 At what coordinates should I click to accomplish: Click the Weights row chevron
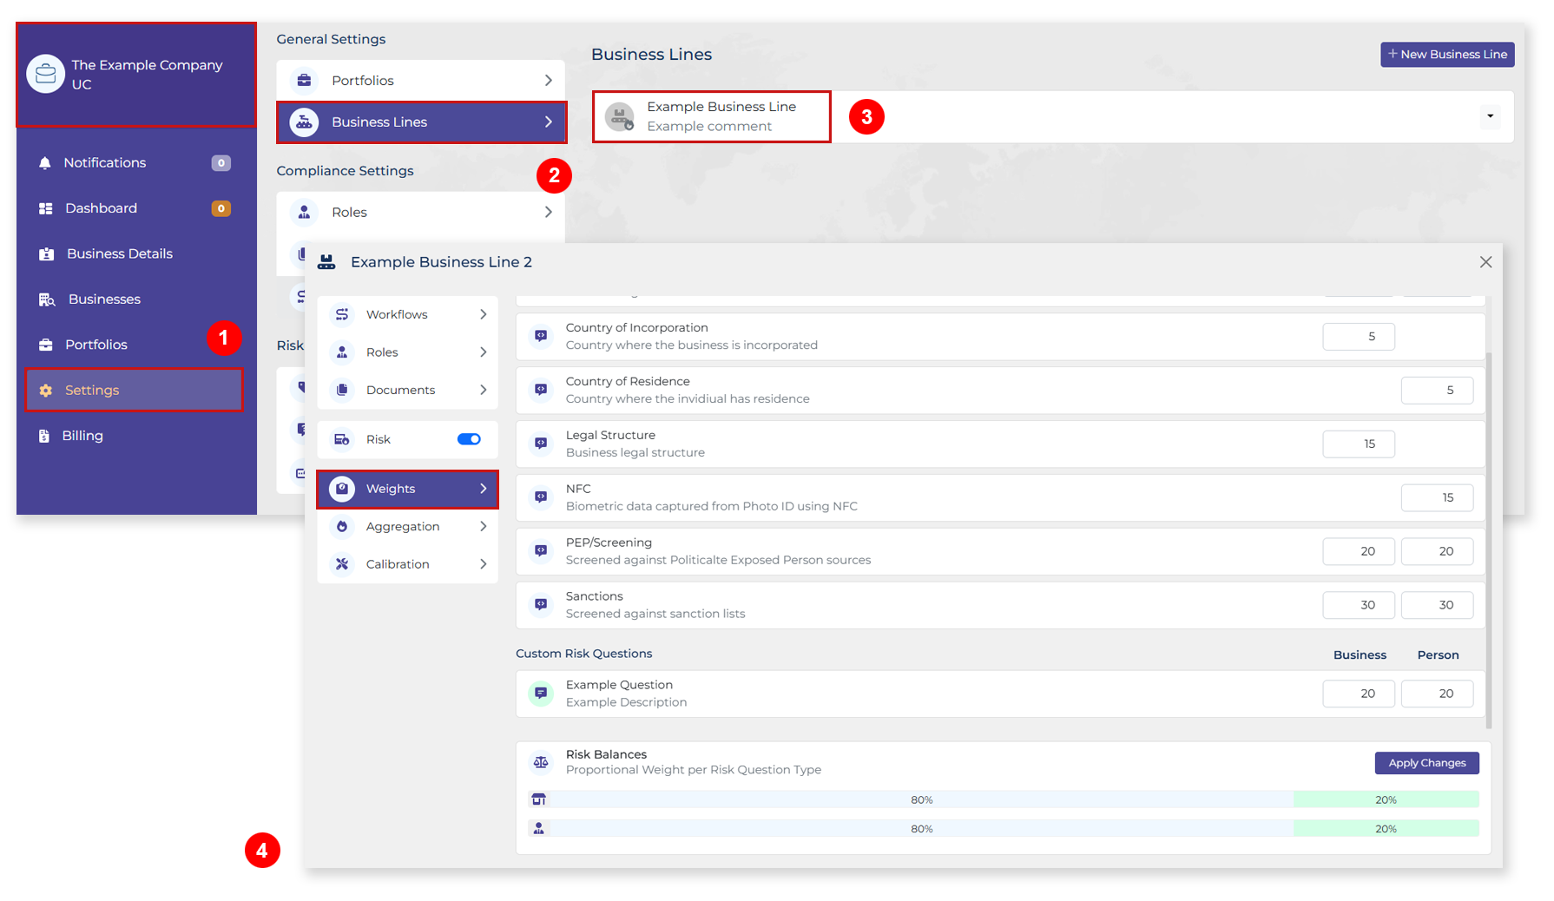(484, 489)
